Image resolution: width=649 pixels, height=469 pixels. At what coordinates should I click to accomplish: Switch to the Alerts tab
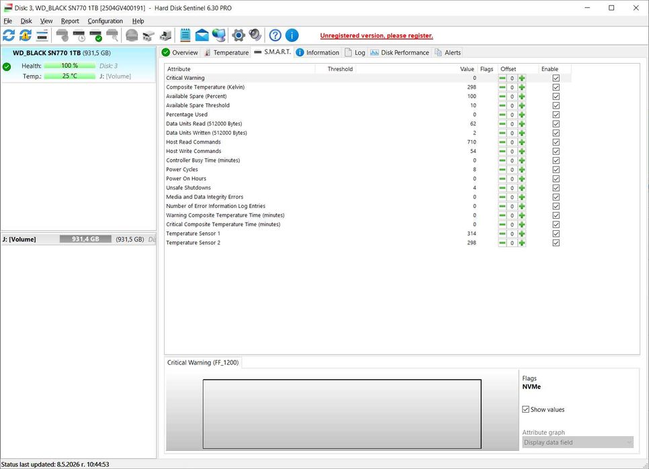(448, 52)
